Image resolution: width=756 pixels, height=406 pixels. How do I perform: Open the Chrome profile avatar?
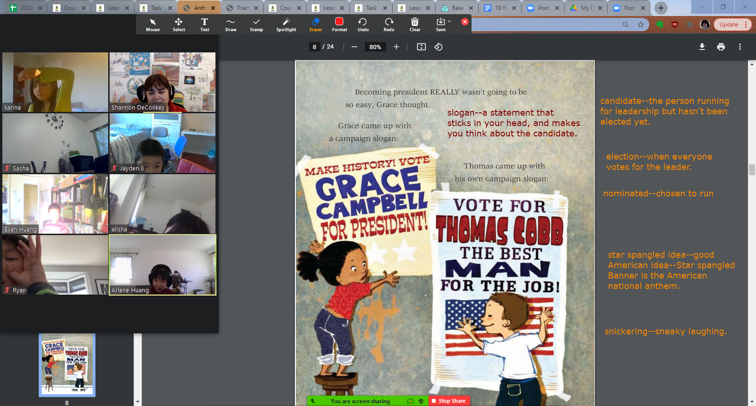click(x=705, y=25)
